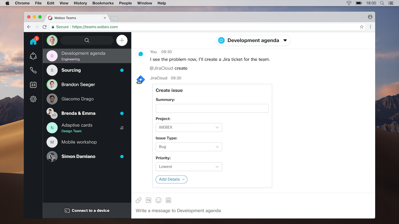Toggle the Markdown formatting icon
Viewport: 399px width, 224px height.
pyautogui.click(x=148, y=200)
